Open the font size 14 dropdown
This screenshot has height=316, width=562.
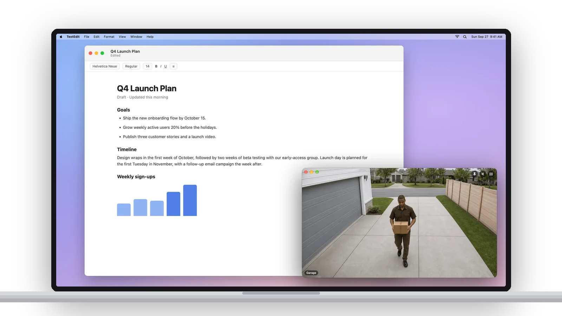[148, 66]
